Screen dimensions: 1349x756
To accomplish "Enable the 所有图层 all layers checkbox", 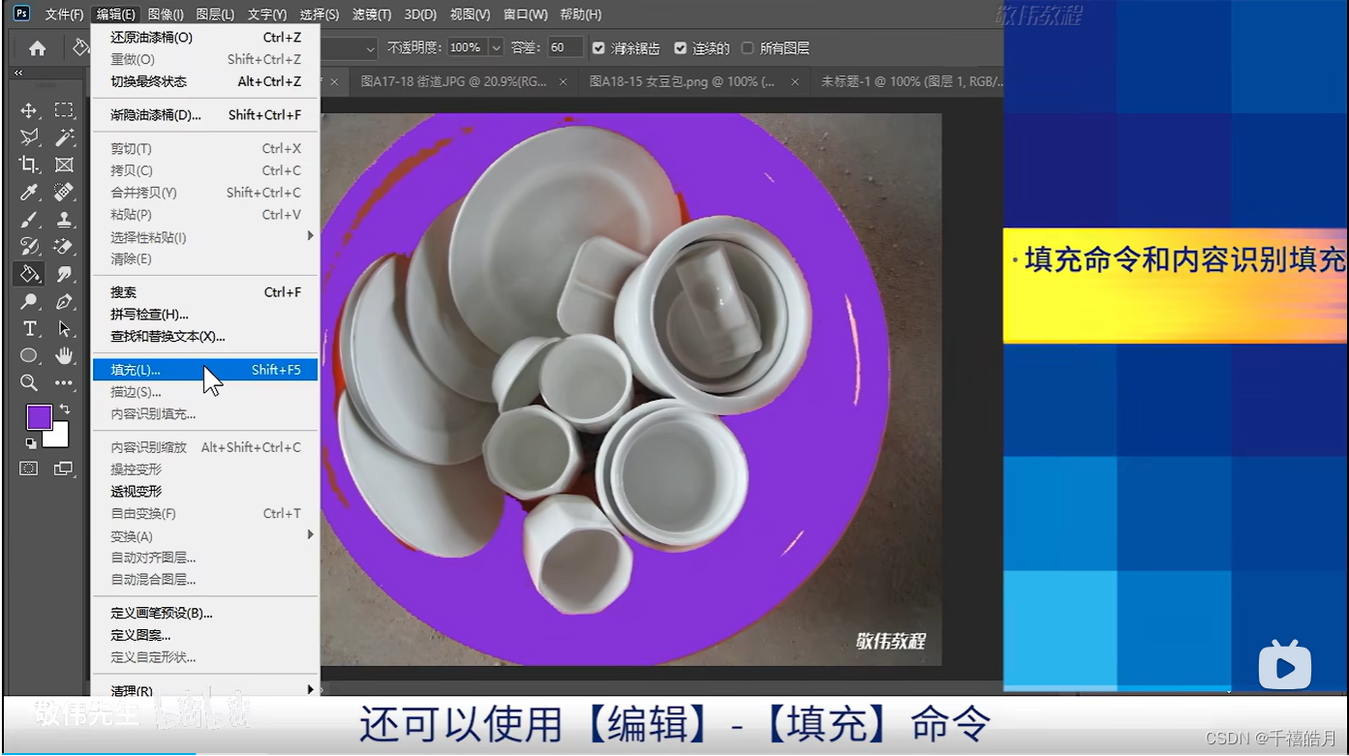I will click(x=747, y=47).
